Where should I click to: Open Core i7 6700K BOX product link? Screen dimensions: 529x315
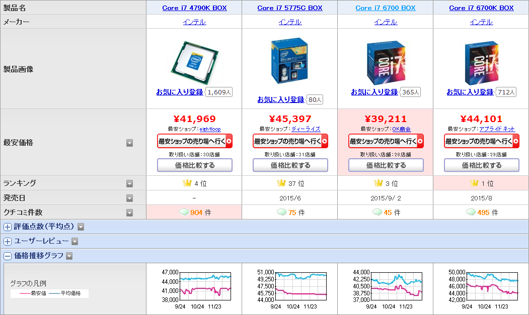point(481,8)
